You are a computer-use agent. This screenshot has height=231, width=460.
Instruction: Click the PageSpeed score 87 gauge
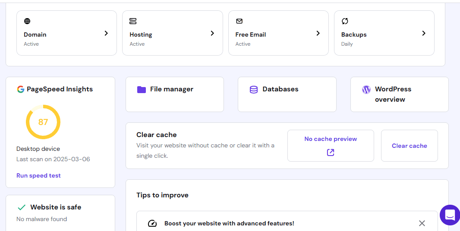pyautogui.click(x=43, y=122)
